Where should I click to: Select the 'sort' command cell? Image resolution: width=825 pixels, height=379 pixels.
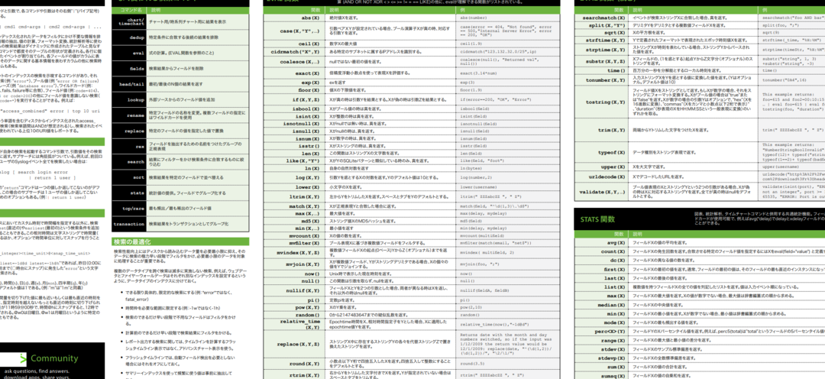pos(129,177)
